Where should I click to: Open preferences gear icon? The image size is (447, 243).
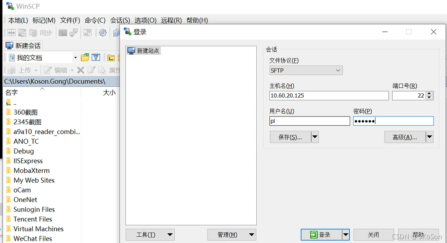(103, 33)
